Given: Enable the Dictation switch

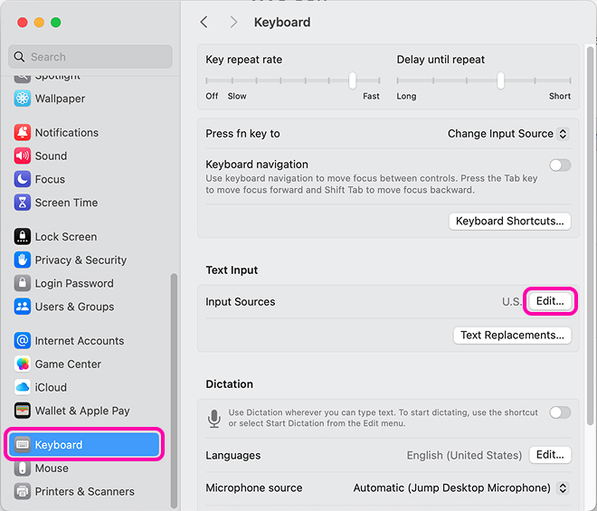Looking at the screenshot, I should click(x=560, y=412).
